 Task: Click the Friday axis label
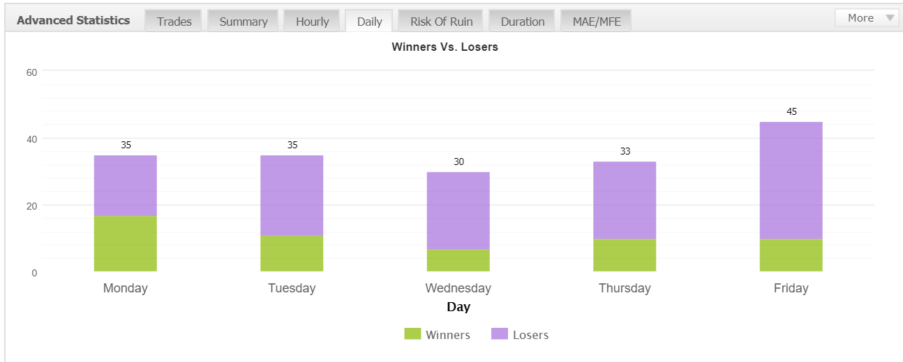(791, 288)
